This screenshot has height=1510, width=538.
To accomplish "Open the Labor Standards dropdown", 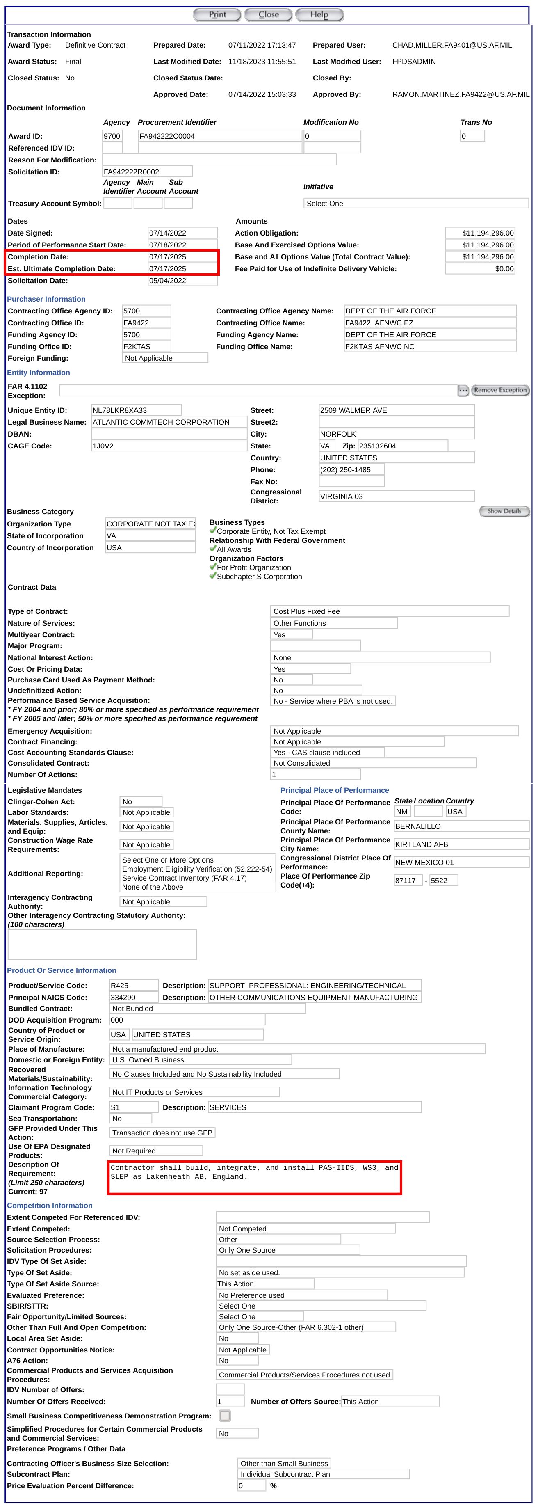I will pyautogui.click(x=146, y=812).
